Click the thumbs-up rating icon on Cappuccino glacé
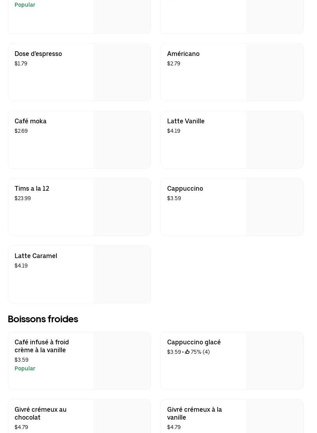The image size is (317, 433). (x=187, y=352)
